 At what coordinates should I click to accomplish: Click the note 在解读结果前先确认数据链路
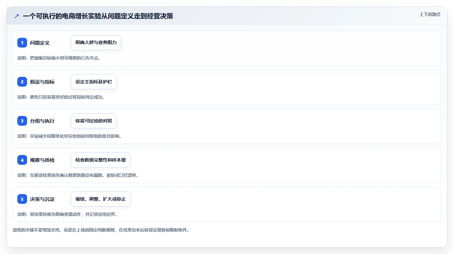(x=78, y=175)
